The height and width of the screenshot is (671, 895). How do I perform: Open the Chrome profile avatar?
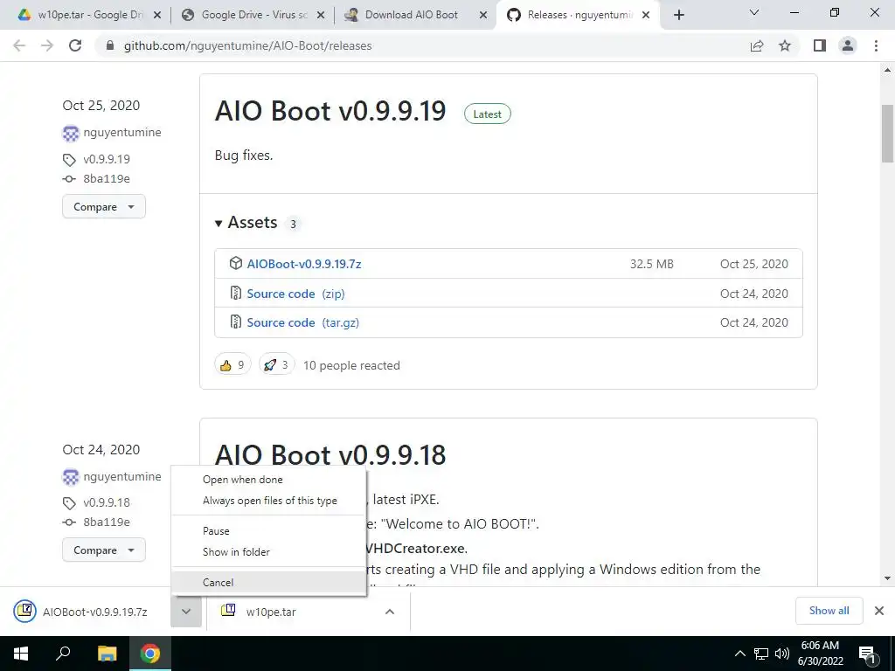[x=848, y=45]
